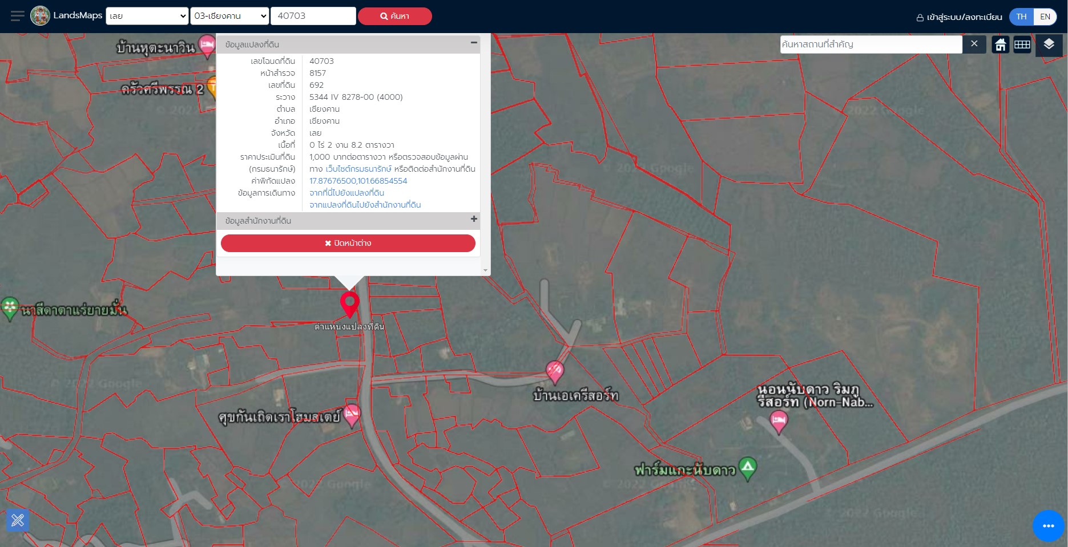Click the title deed number field 40703
The height and width of the screenshot is (547, 1068).
(313, 16)
